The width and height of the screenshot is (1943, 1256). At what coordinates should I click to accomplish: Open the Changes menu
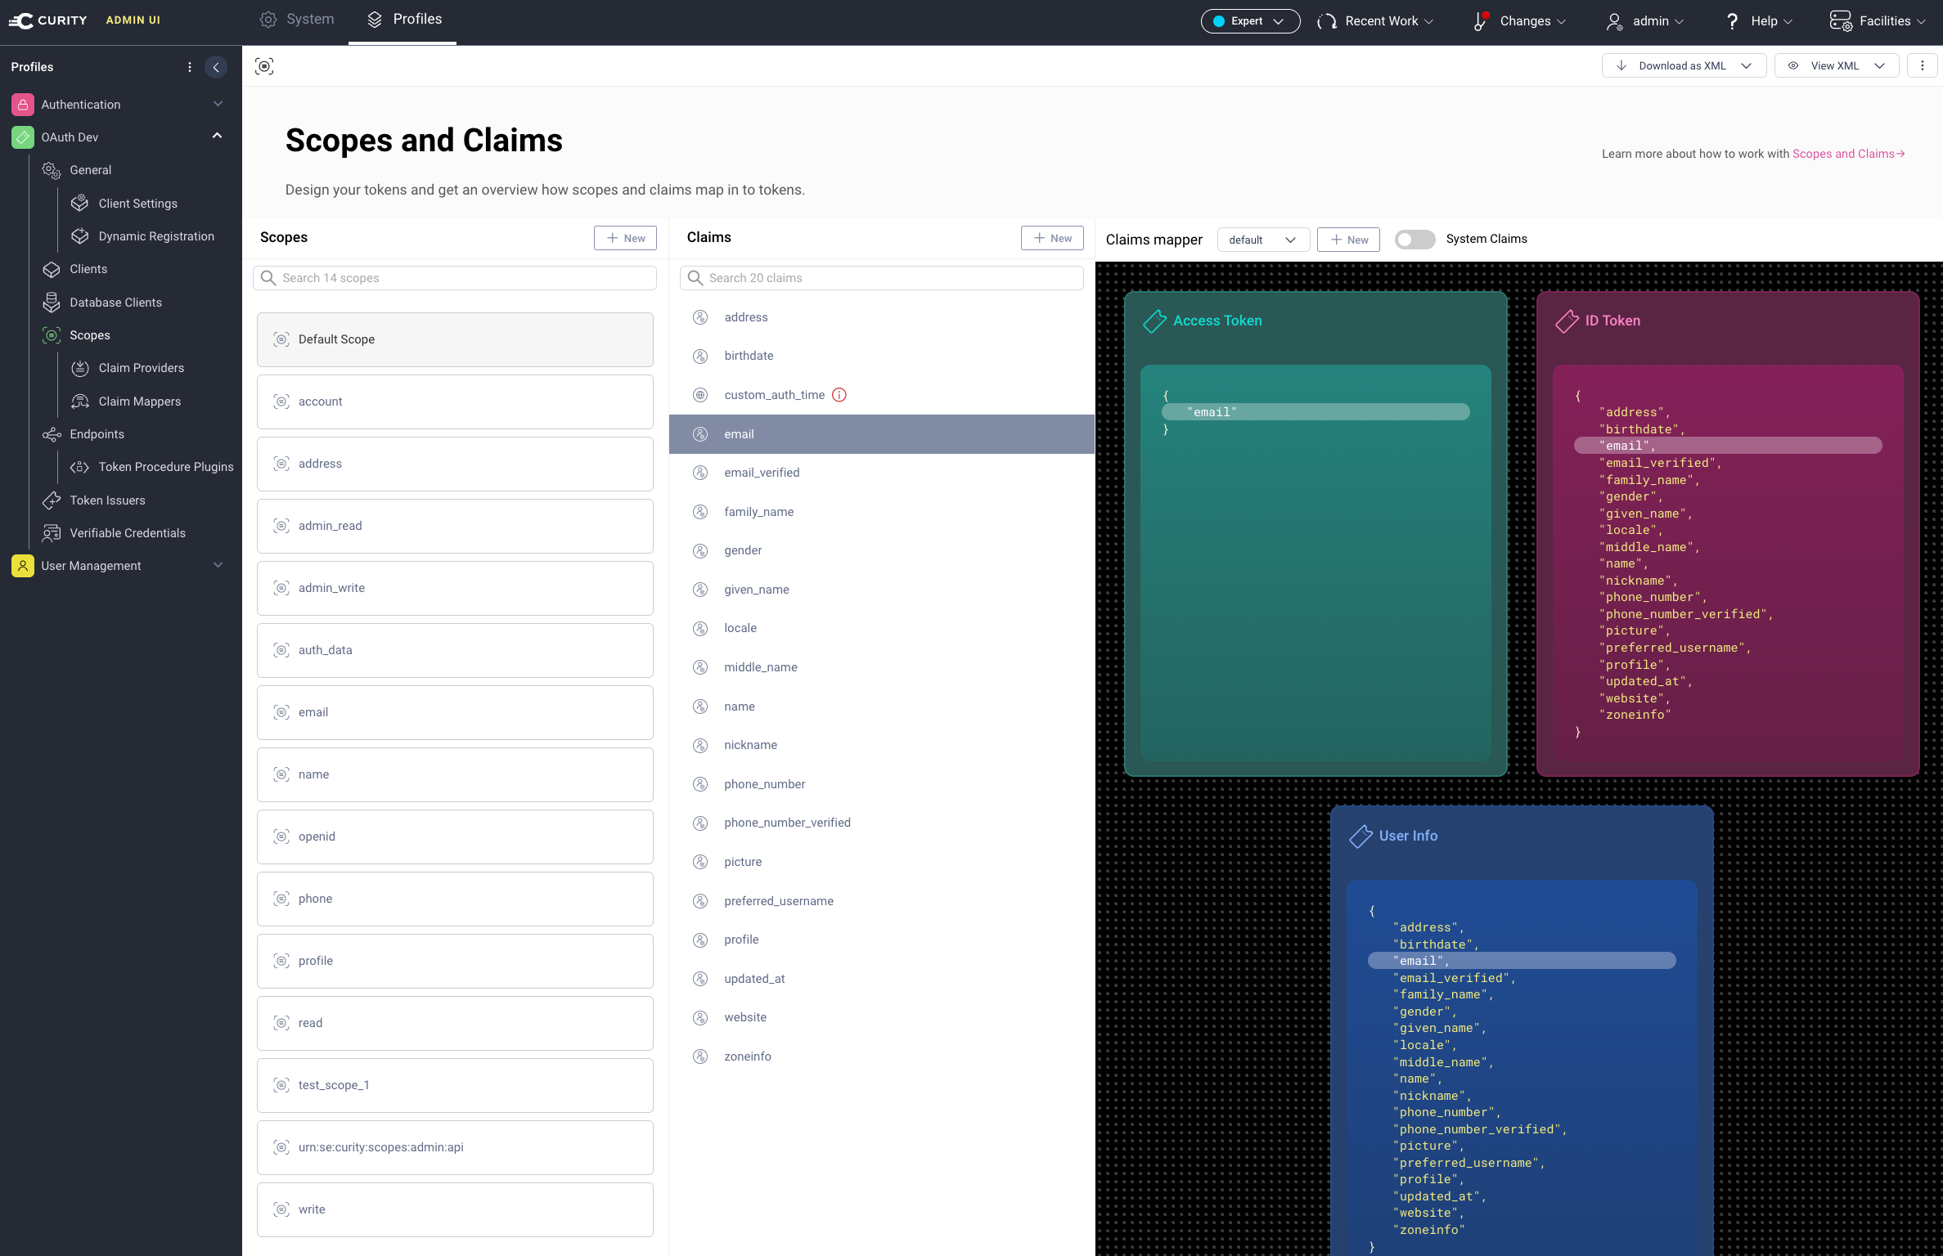click(1522, 21)
